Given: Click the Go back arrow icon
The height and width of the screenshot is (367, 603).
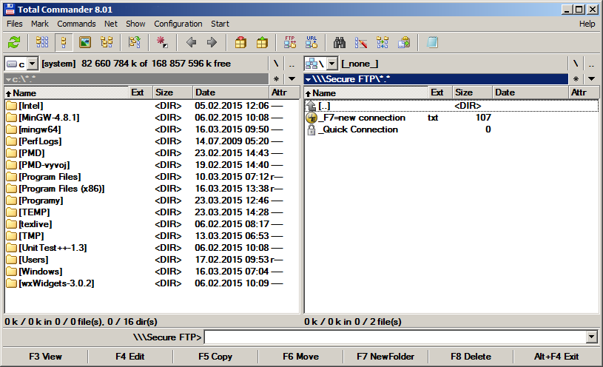Looking at the screenshot, I should 191,42.
